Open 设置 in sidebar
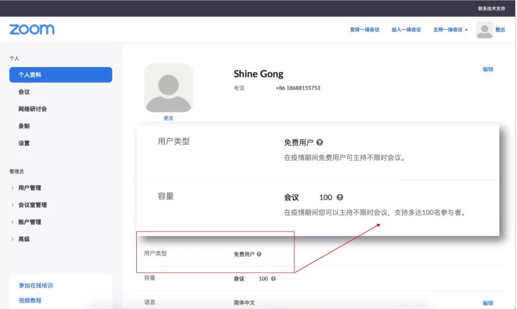 [24, 143]
